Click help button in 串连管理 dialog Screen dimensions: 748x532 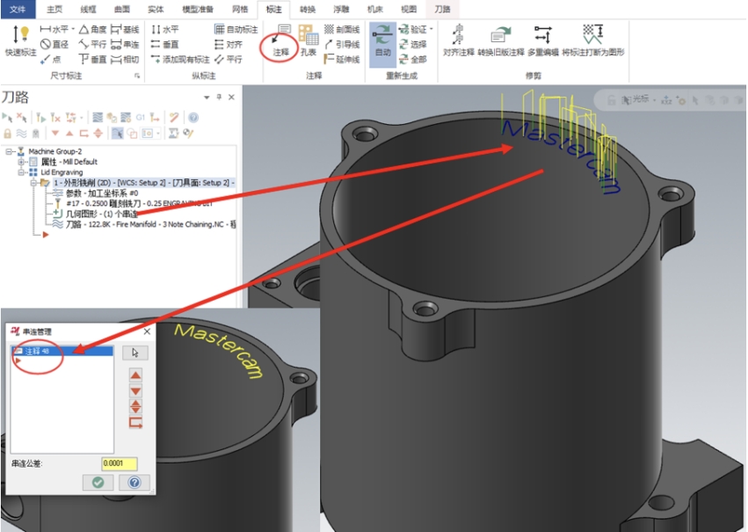point(134,483)
